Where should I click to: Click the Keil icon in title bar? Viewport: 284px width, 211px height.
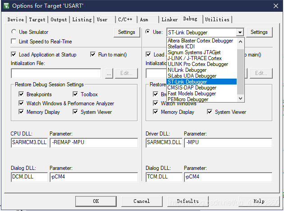[6, 6]
